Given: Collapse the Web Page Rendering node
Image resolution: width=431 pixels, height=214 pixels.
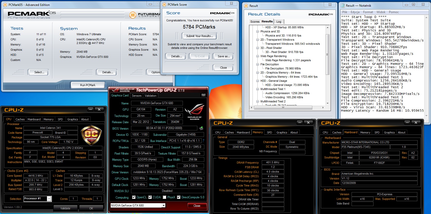Looking at the screenshot, I should coord(257,56).
